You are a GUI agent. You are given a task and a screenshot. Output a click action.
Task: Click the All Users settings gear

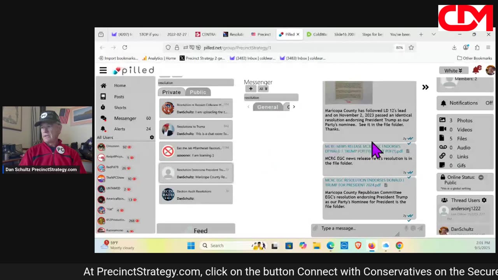click(x=152, y=138)
